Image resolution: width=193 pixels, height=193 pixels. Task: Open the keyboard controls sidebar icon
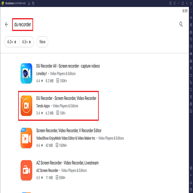click(191, 32)
